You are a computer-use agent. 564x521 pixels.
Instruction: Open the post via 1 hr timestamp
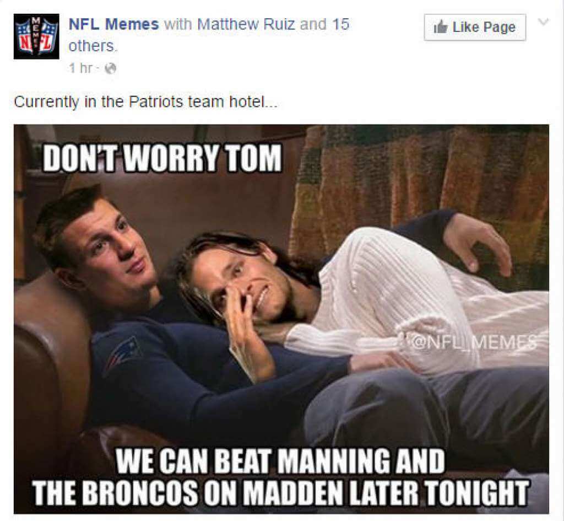[80, 68]
